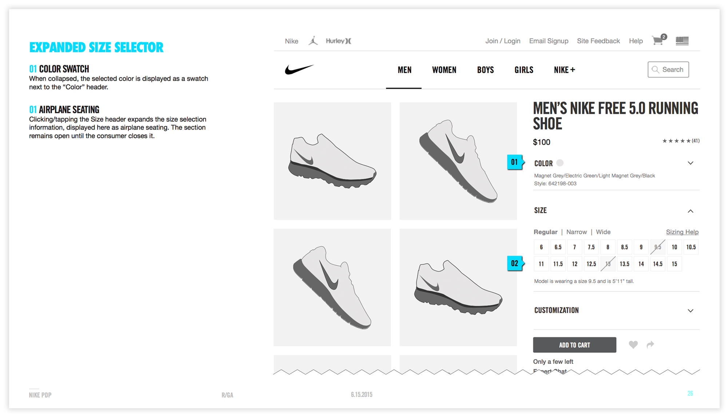
Task: Expand the Customization section
Action: point(690,310)
